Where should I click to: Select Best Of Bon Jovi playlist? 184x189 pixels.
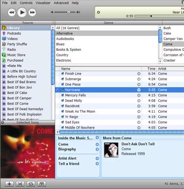[26, 87]
